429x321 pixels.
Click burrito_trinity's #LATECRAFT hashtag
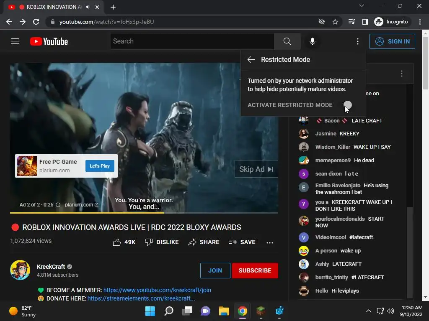click(x=368, y=278)
